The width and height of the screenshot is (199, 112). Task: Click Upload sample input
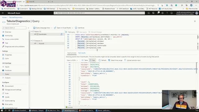point(132,60)
